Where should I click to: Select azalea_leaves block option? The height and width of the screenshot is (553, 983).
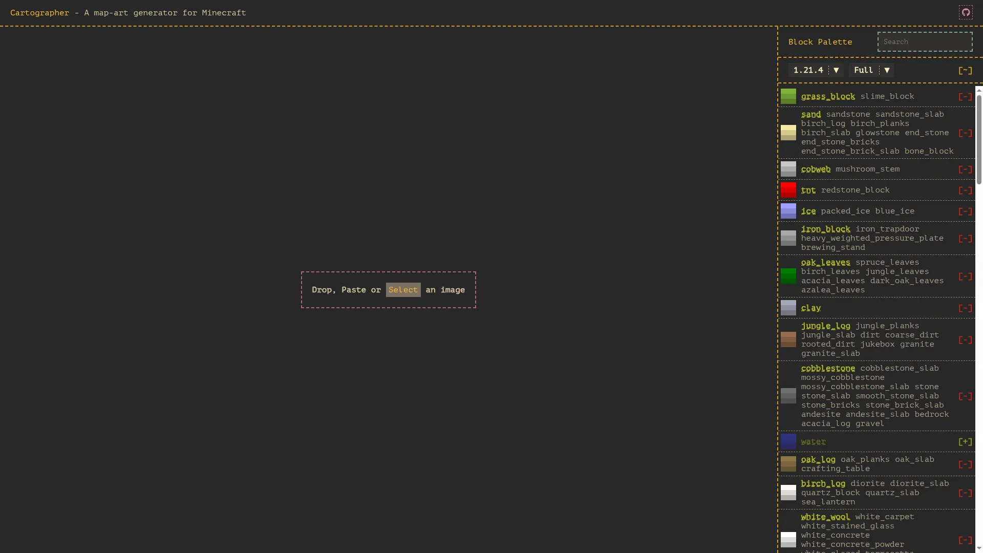(833, 290)
